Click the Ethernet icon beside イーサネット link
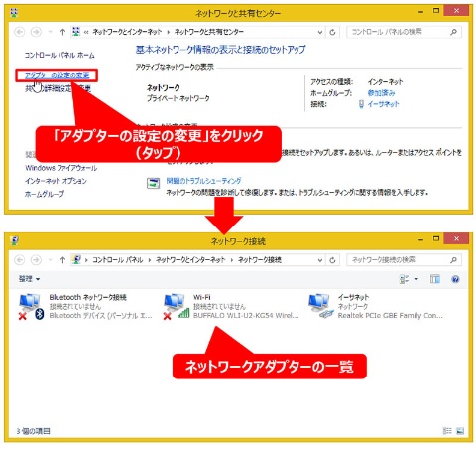The height and width of the screenshot is (452, 476). click(x=361, y=104)
